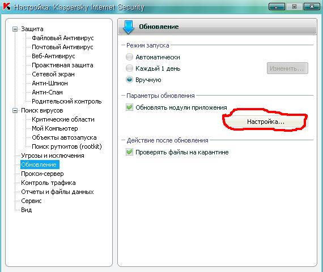Open Файловый Антивирус settings
The height and width of the screenshot is (272, 323).
tap(63, 38)
